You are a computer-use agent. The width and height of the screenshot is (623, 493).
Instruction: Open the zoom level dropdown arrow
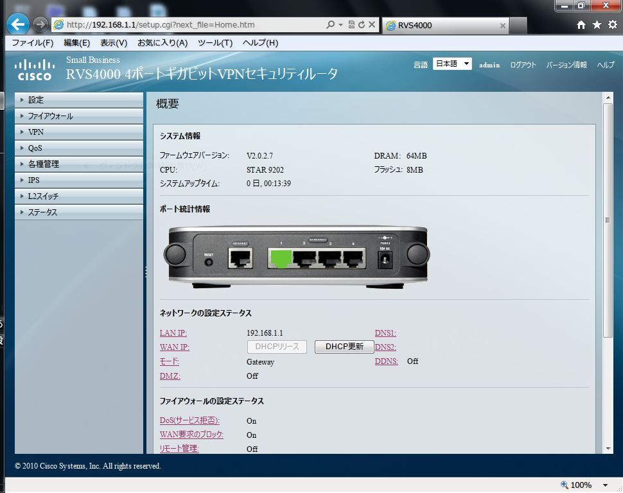(x=605, y=485)
